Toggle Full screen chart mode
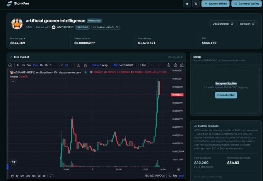263x181 pixels. coord(142,65)
